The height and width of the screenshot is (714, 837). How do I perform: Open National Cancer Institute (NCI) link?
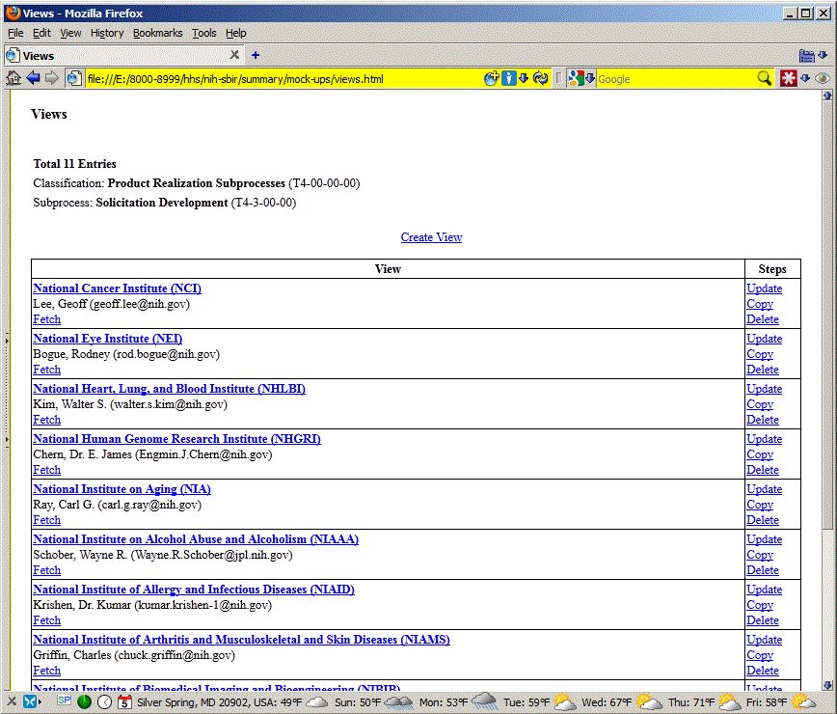(x=117, y=288)
